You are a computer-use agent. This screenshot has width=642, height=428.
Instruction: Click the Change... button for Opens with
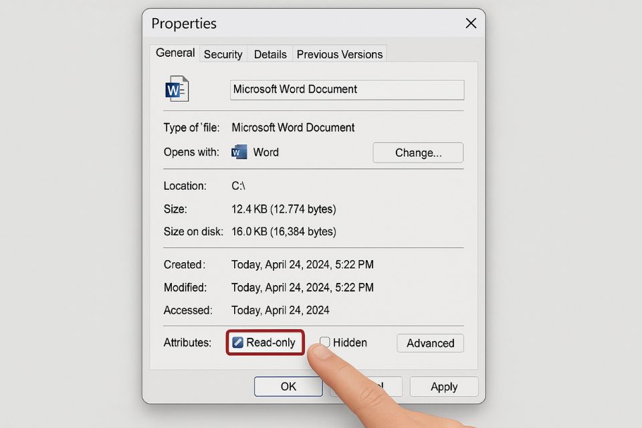(417, 152)
